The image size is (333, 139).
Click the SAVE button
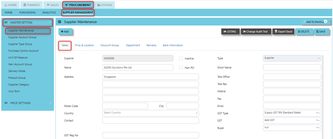click(321, 31)
